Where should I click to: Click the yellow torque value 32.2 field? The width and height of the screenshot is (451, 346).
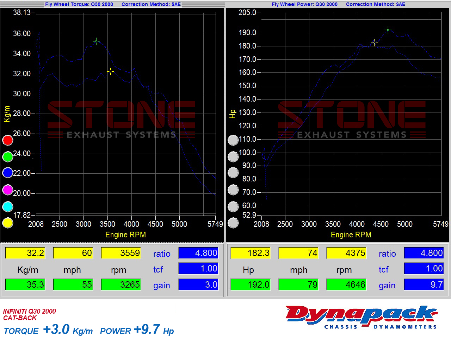click(25, 253)
